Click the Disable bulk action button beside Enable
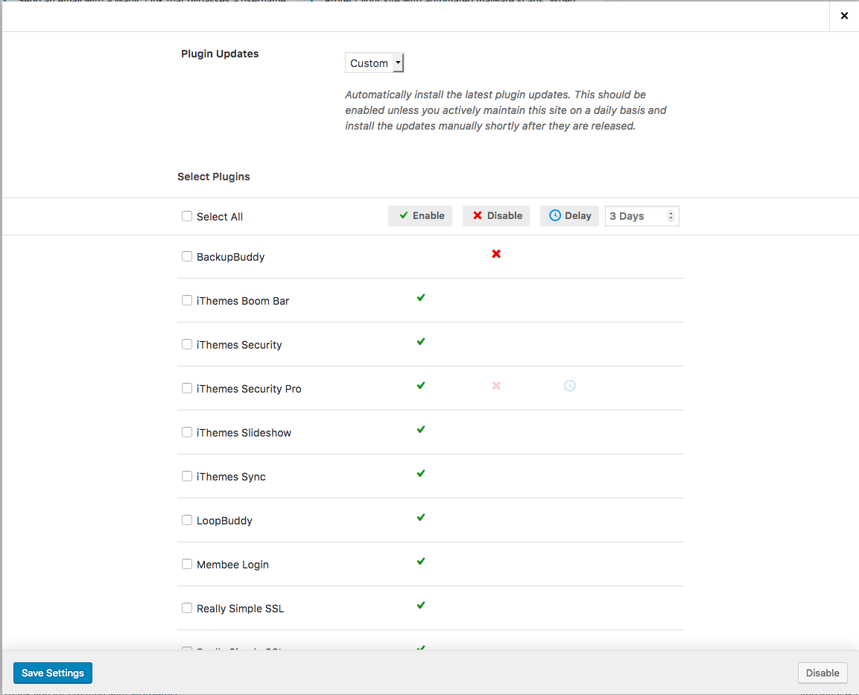Image resolution: width=859 pixels, height=695 pixels. point(496,216)
